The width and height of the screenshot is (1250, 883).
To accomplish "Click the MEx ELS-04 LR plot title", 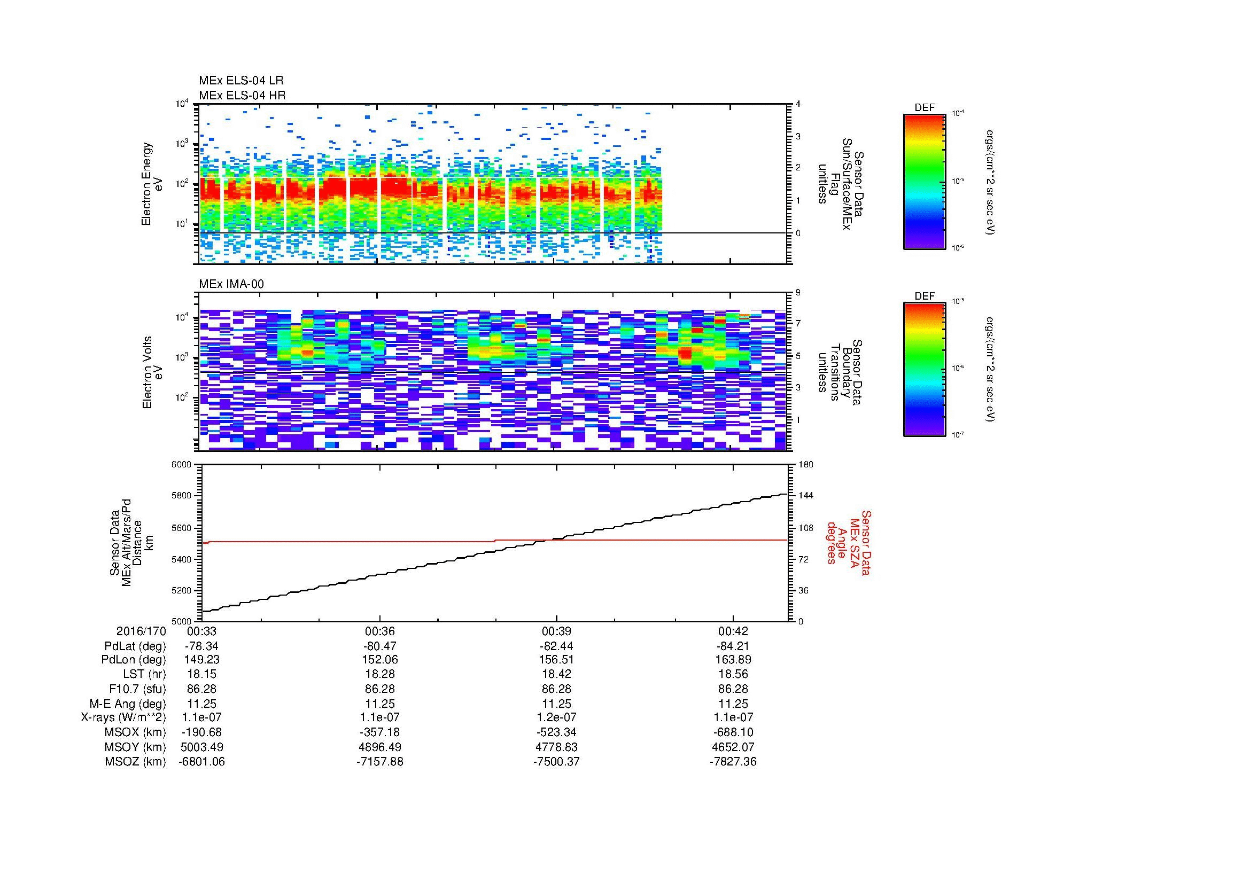I will point(241,81).
